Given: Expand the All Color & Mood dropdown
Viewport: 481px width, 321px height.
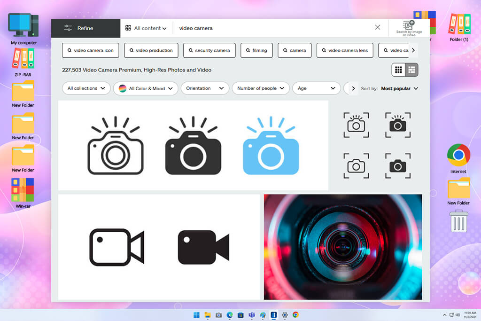Looking at the screenshot, I should (146, 88).
